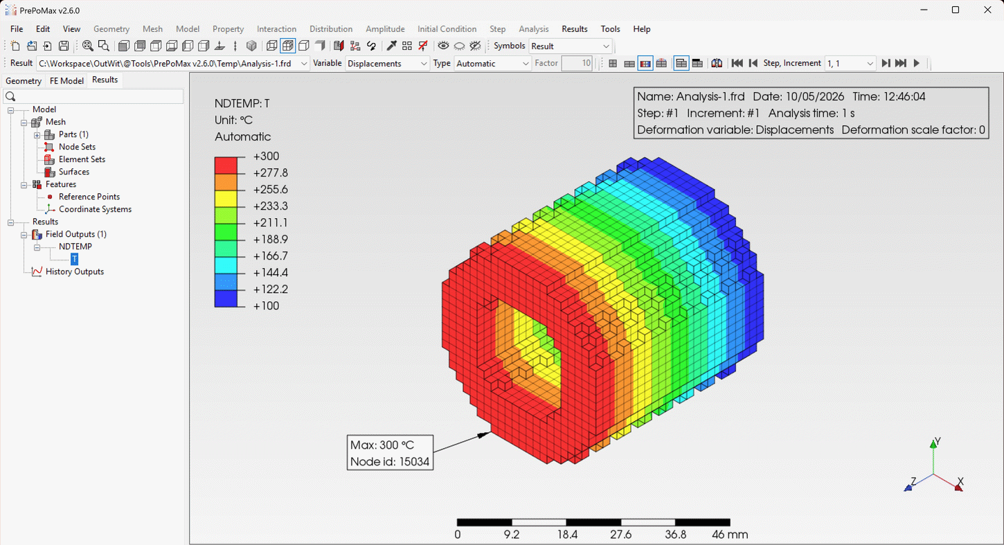Play the results animation
This screenshot has width=1004, height=545.
(x=917, y=63)
